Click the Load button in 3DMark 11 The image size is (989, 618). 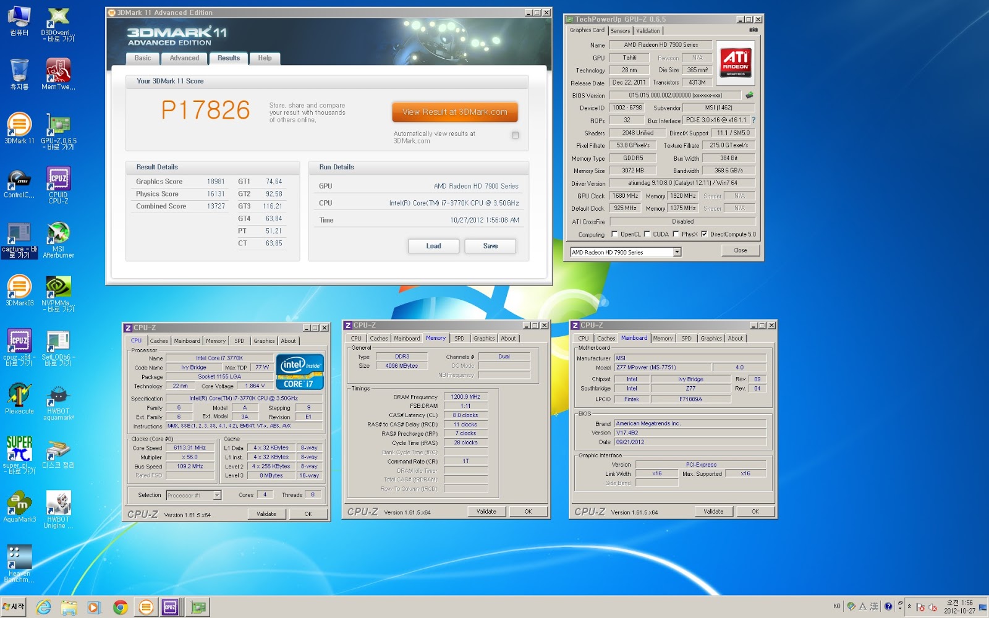coord(433,246)
